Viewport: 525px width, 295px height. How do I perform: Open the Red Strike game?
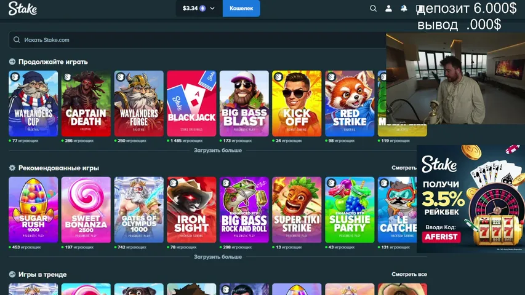click(350, 103)
